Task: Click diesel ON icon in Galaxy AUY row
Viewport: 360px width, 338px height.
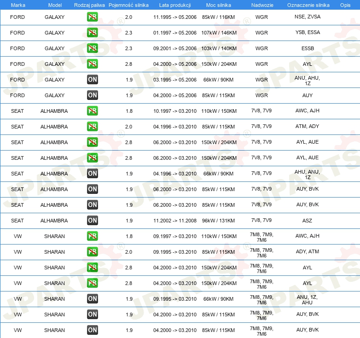Action: click(92, 95)
